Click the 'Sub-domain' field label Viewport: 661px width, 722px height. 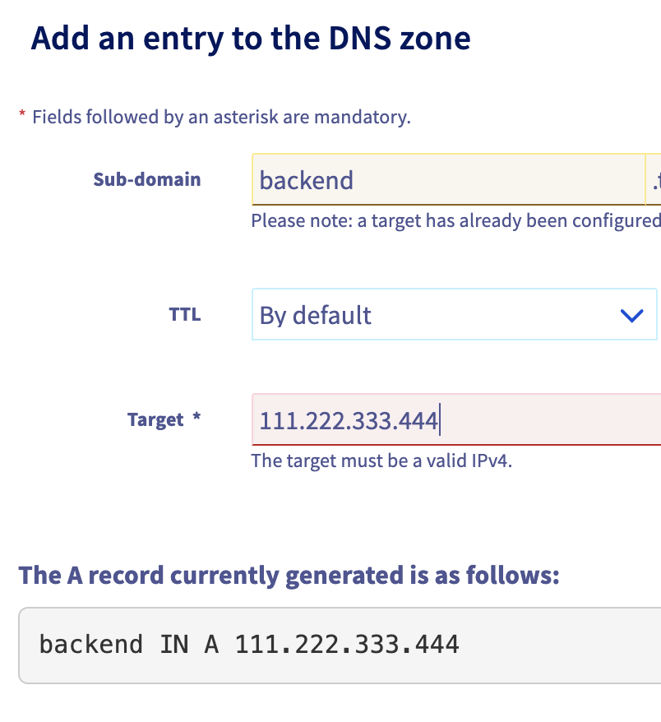(147, 179)
